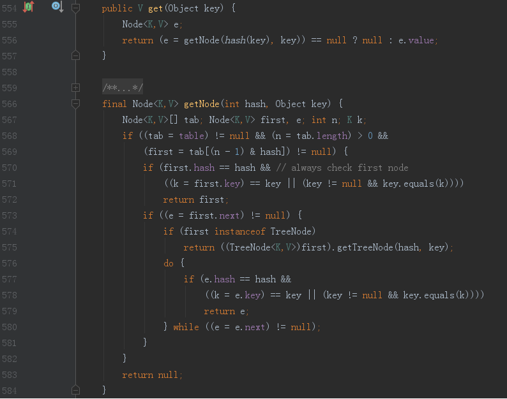
Task: Click the overridden-method gutter icon on line 554
Action: point(57,7)
